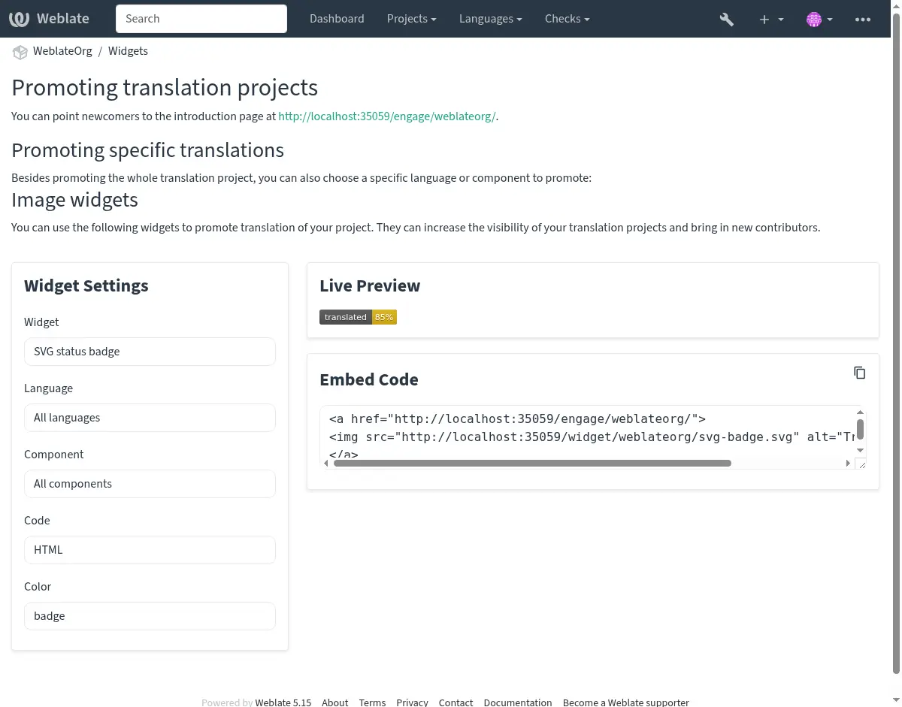Viewport: 902px width, 707px height.
Task: Click Become a Weblate supporter link
Action: click(x=626, y=702)
